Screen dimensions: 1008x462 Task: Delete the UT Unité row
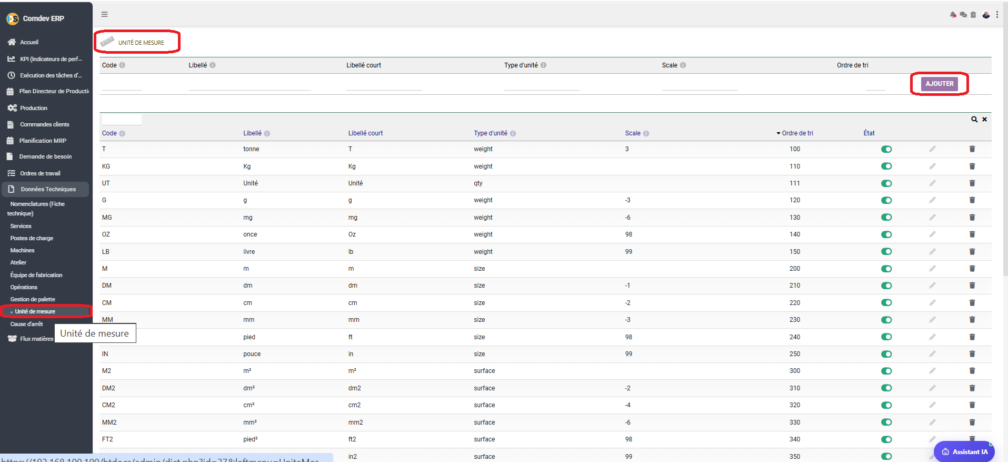(972, 183)
